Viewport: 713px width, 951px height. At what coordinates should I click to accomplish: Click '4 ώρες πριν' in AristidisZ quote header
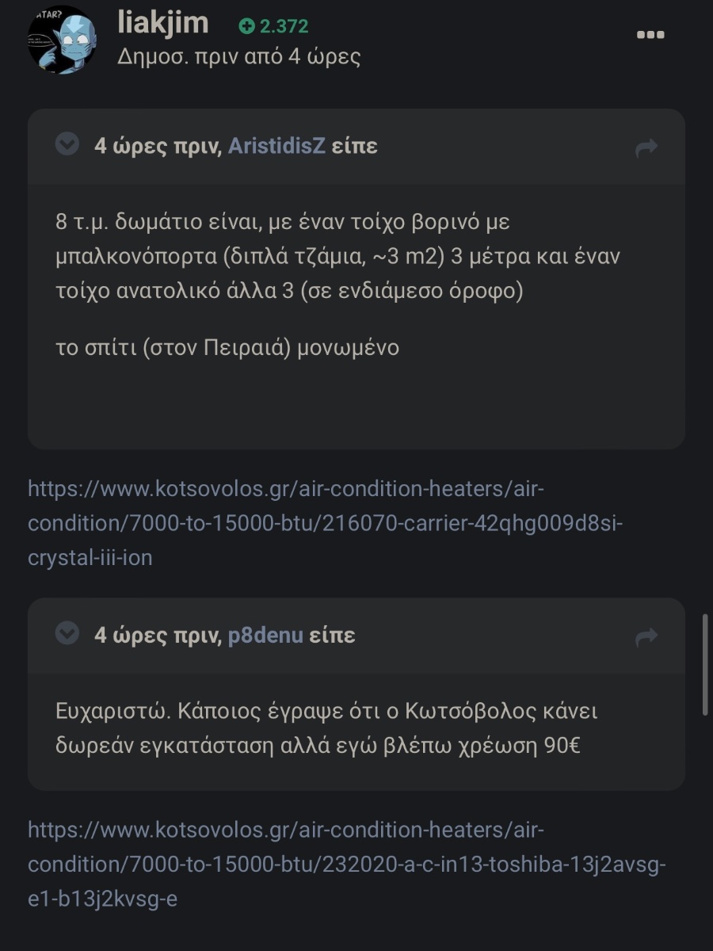click(x=157, y=146)
